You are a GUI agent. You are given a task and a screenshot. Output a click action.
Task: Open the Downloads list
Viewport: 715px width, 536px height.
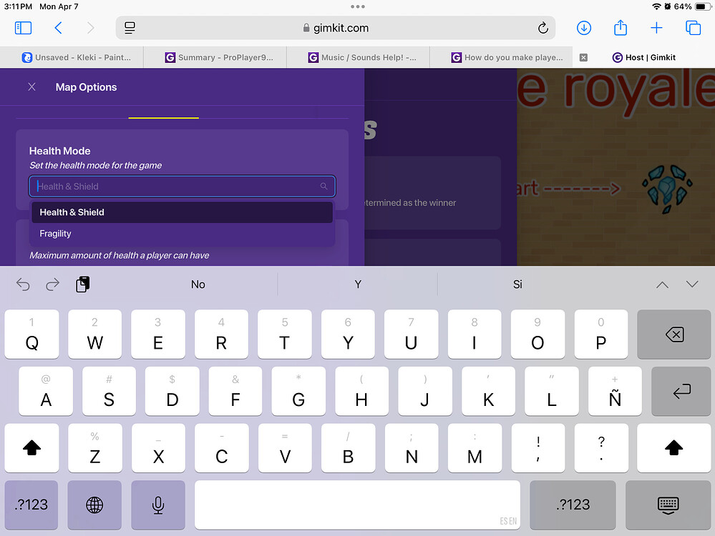click(x=584, y=28)
